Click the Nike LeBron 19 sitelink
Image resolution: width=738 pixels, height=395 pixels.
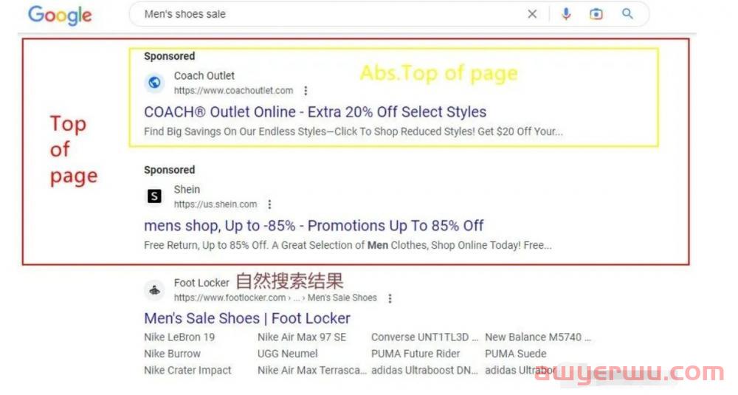(179, 337)
